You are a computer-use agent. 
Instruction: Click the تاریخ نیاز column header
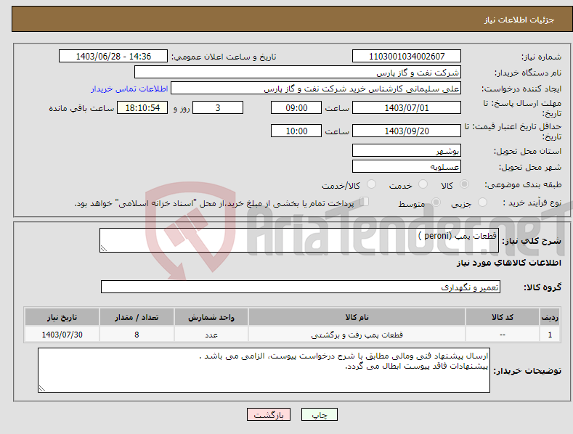click(62, 317)
